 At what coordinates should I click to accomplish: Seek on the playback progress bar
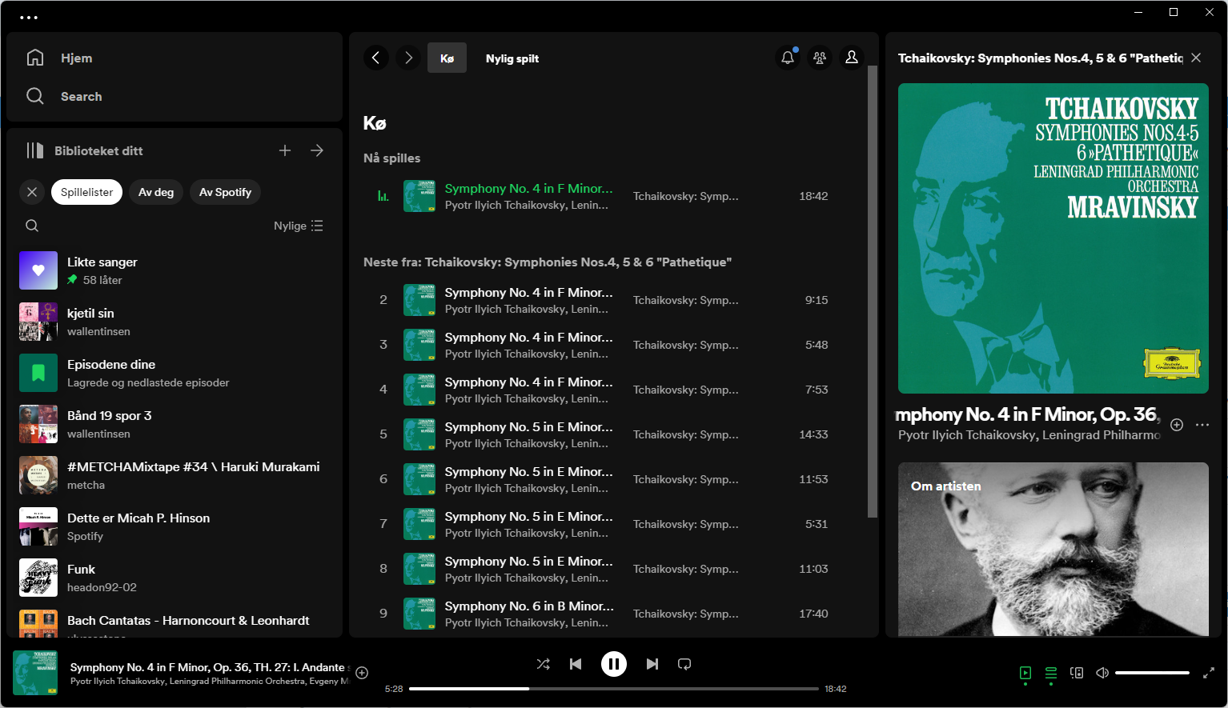click(x=614, y=689)
